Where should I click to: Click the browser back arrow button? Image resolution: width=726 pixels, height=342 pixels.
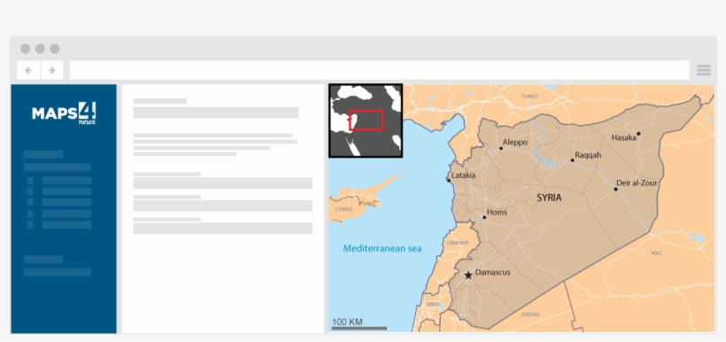[28, 71]
